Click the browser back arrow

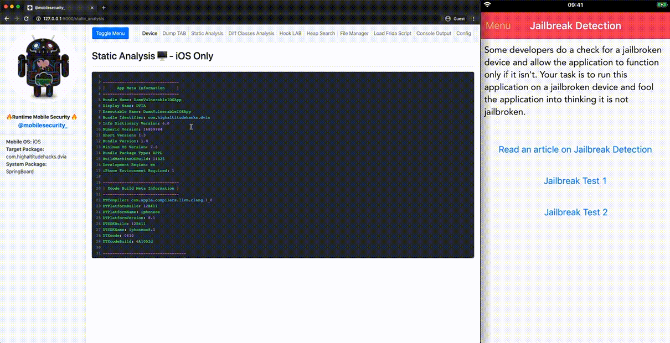click(x=7, y=18)
